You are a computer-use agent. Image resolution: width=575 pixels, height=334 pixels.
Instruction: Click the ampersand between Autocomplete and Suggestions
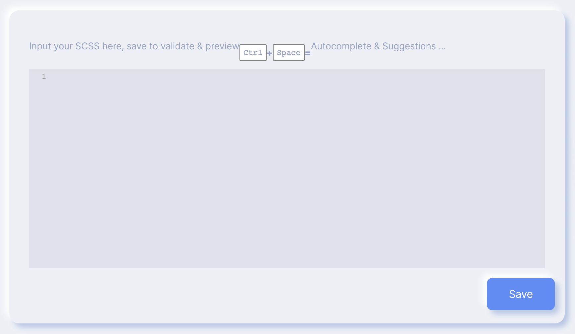[x=377, y=46]
